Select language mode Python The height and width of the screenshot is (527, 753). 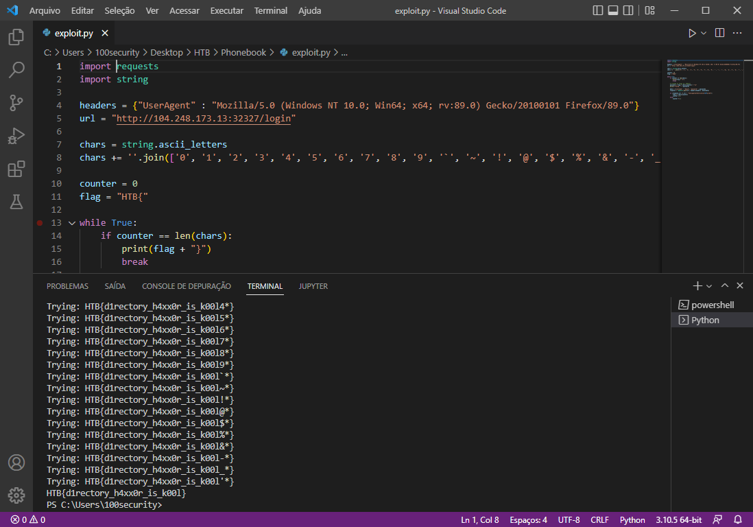click(632, 519)
